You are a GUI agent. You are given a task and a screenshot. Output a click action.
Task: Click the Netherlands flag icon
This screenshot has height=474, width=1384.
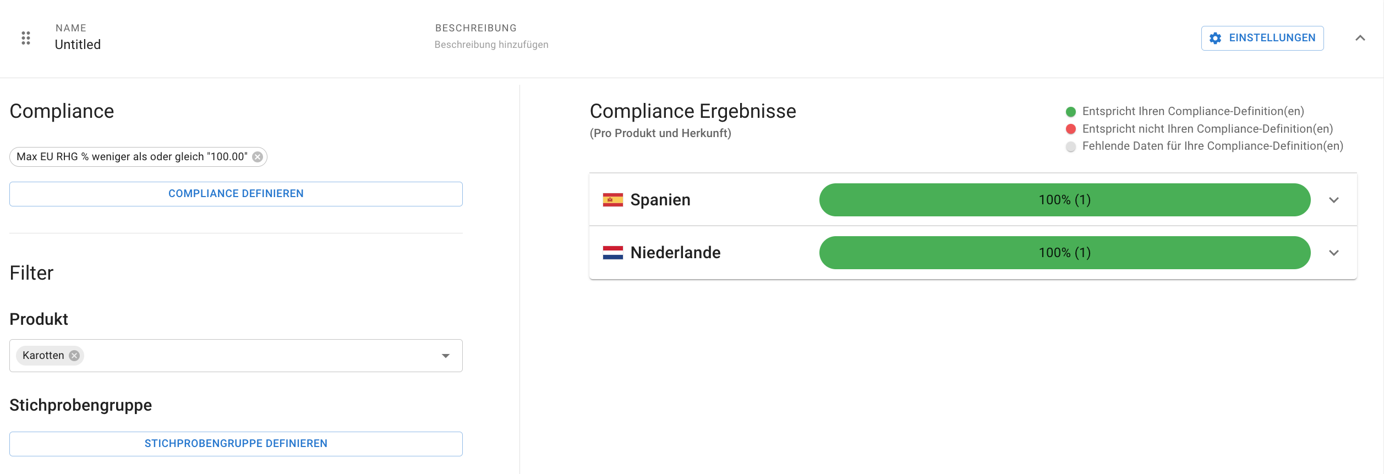point(612,253)
